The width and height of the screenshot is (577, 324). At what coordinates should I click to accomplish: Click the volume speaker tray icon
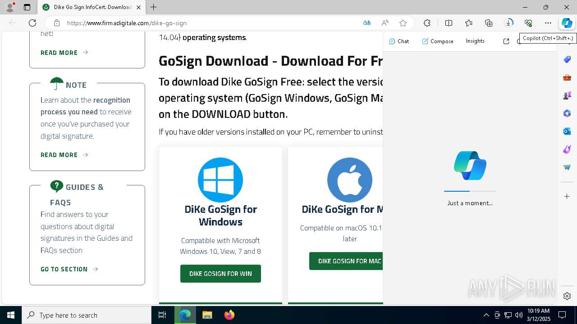pyautogui.click(x=518, y=315)
